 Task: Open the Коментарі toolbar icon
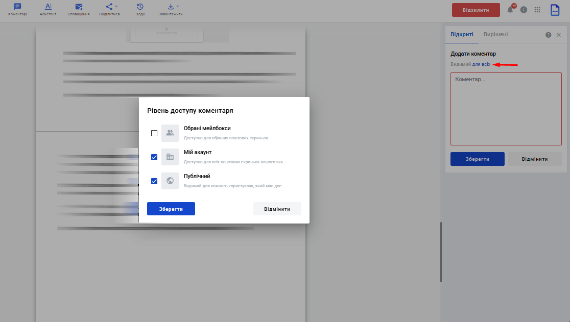[x=17, y=7]
